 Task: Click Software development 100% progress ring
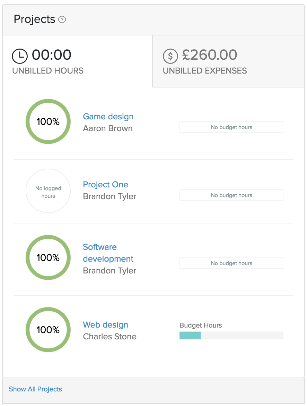point(48,257)
